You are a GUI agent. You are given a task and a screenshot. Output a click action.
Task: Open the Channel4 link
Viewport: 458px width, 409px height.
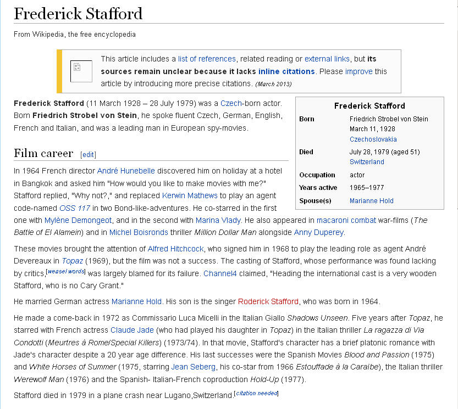(x=220, y=273)
